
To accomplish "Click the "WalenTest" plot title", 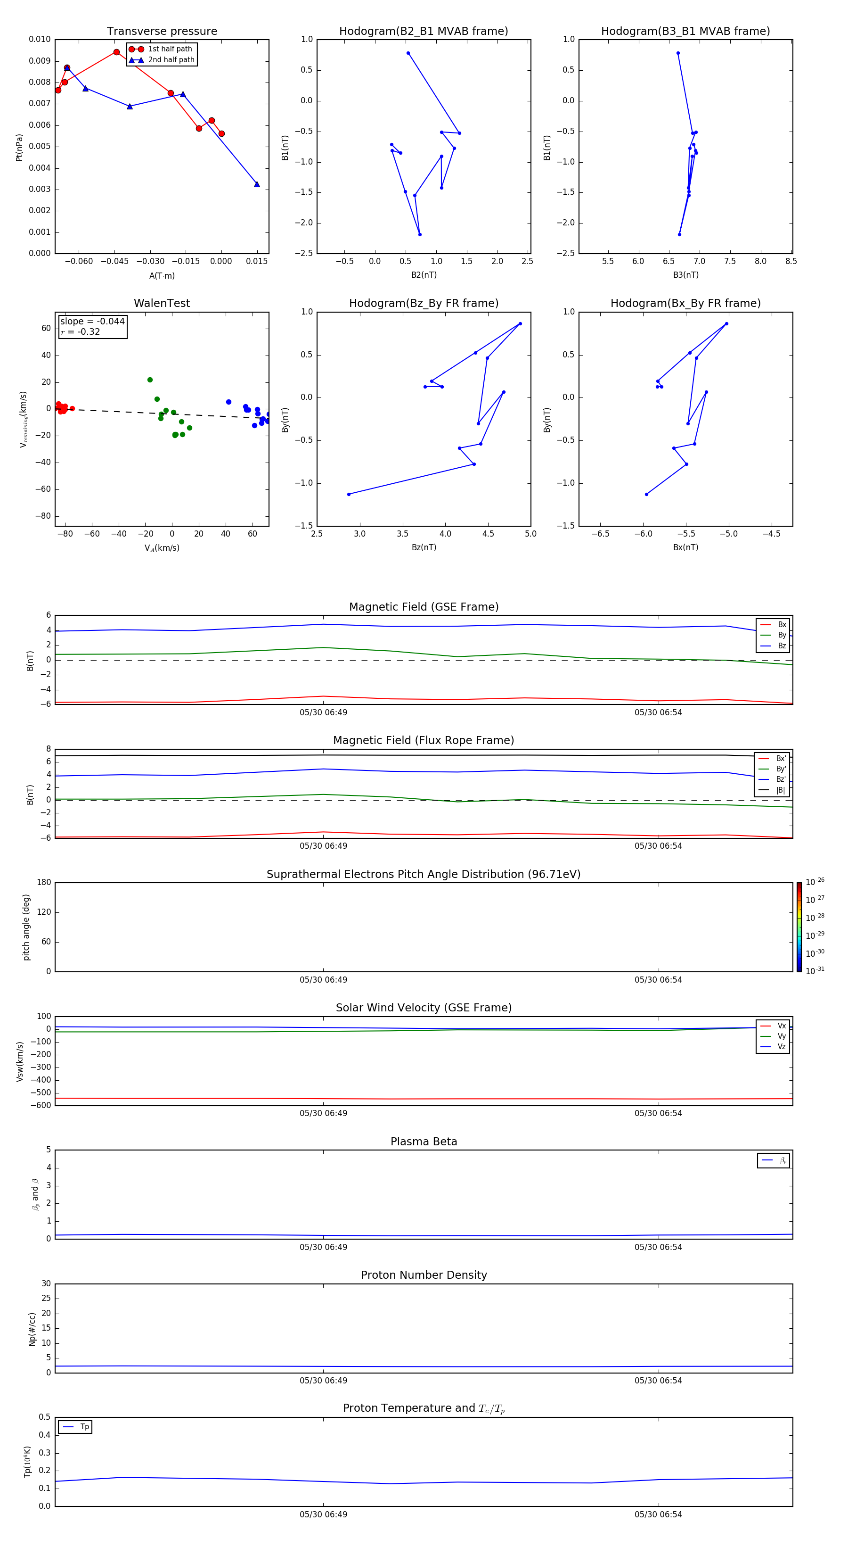I will point(162,303).
